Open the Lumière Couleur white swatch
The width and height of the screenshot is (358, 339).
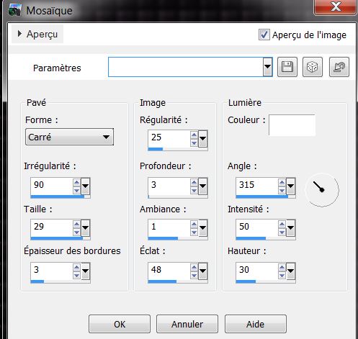[x=292, y=125]
